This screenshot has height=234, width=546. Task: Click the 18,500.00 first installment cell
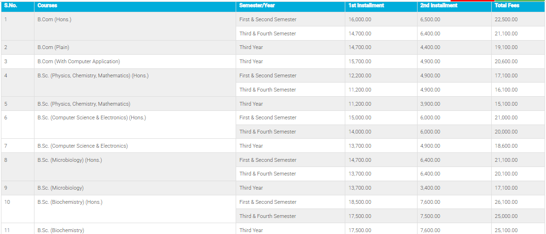[360, 202]
